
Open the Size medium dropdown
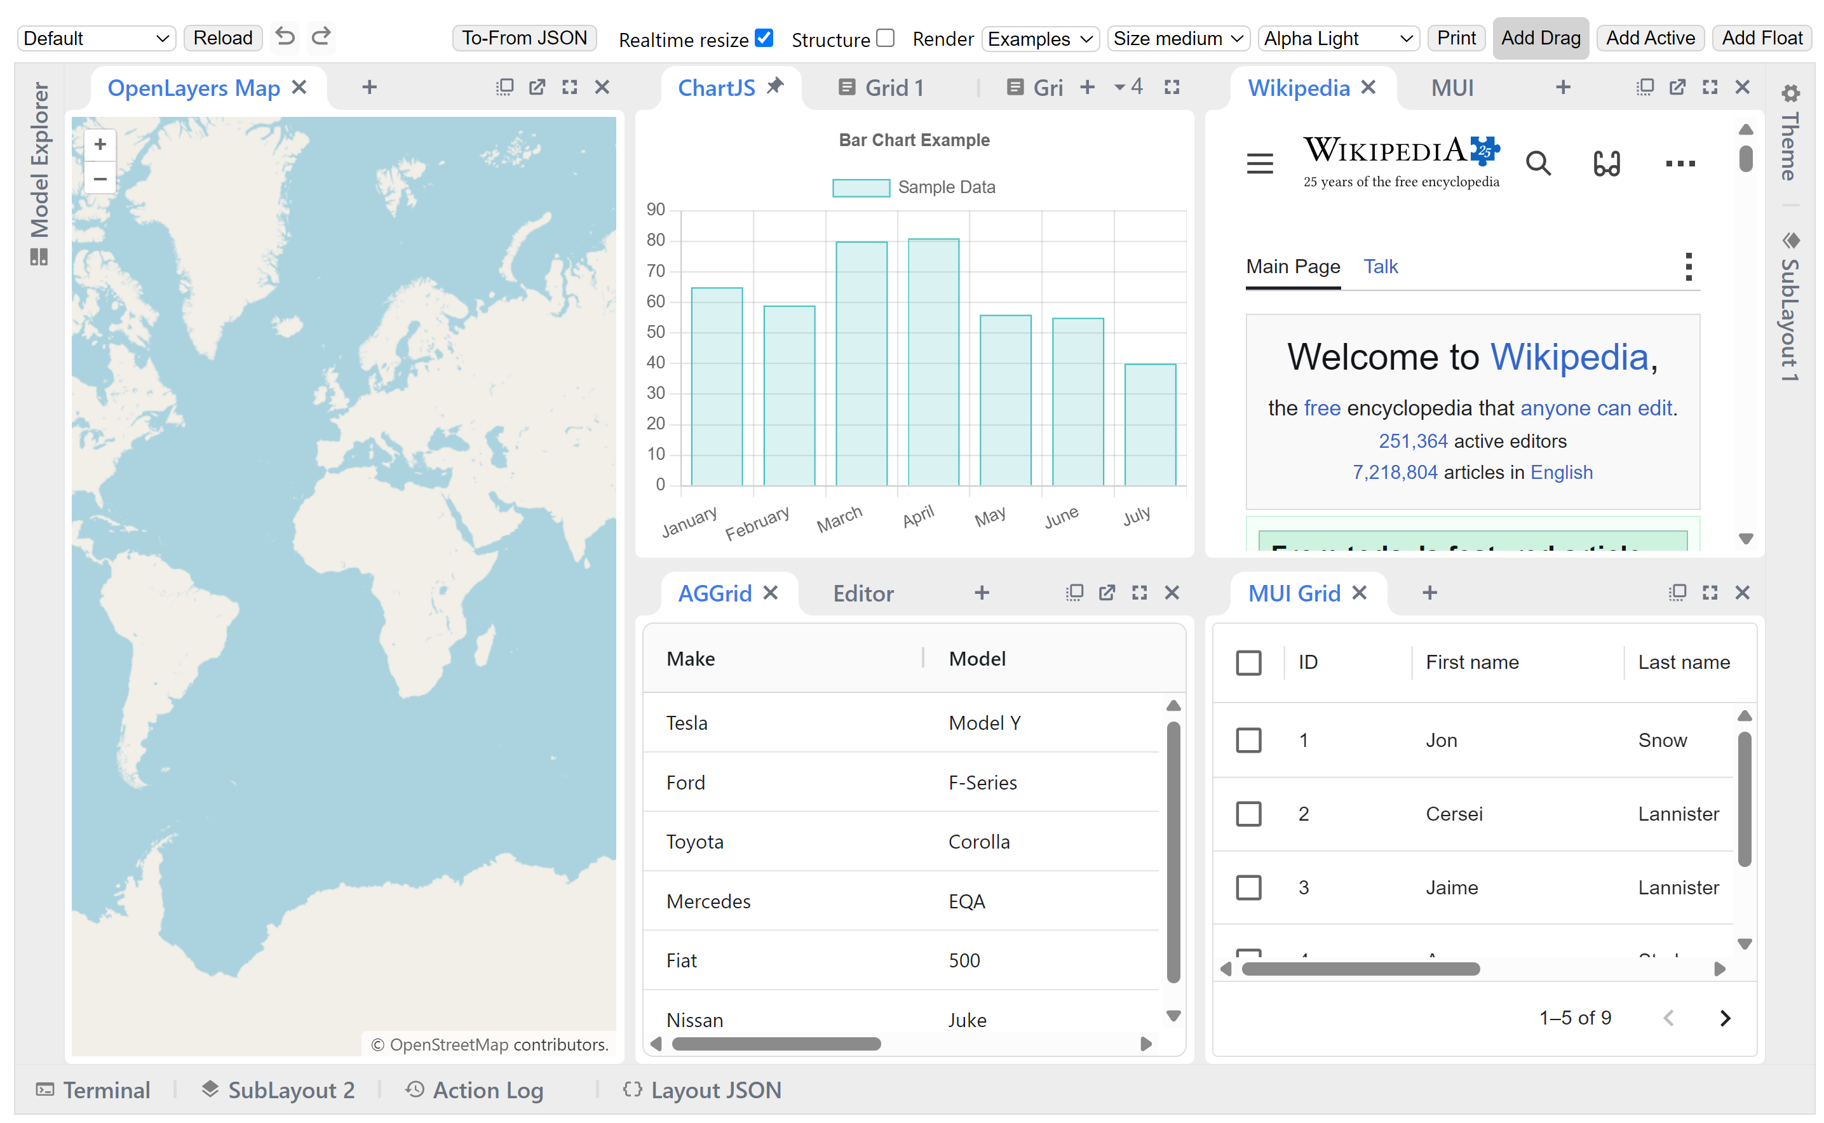tap(1178, 38)
